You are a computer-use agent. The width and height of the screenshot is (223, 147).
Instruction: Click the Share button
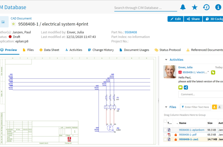pyautogui.click(x=193, y=19)
